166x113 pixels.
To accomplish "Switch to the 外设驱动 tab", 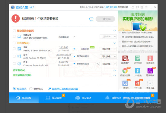I will pos(83,98).
